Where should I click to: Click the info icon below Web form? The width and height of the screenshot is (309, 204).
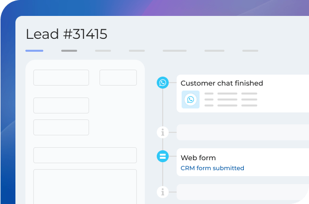pos(162,192)
